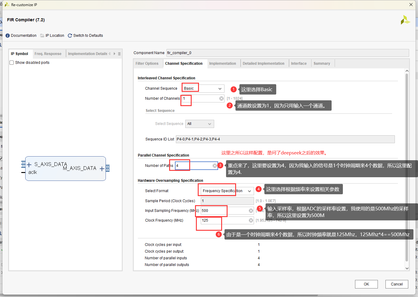Select the Channel Specification tab
418x297 pixels.
[184, 64]
